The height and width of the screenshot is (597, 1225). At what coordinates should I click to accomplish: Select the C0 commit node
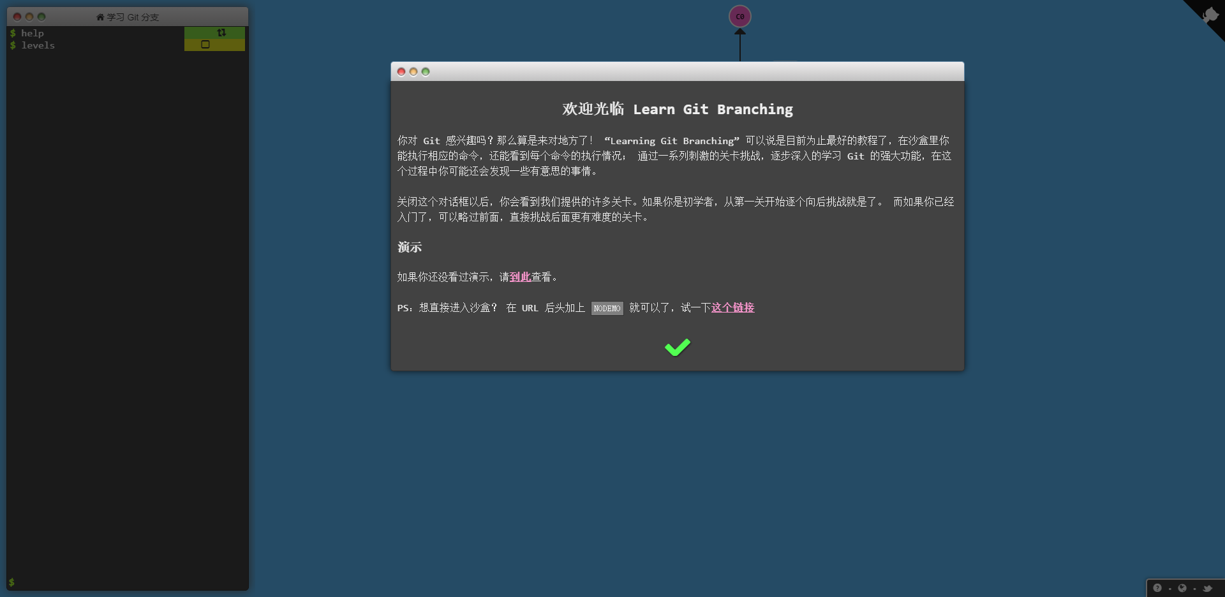click(740, 17)
